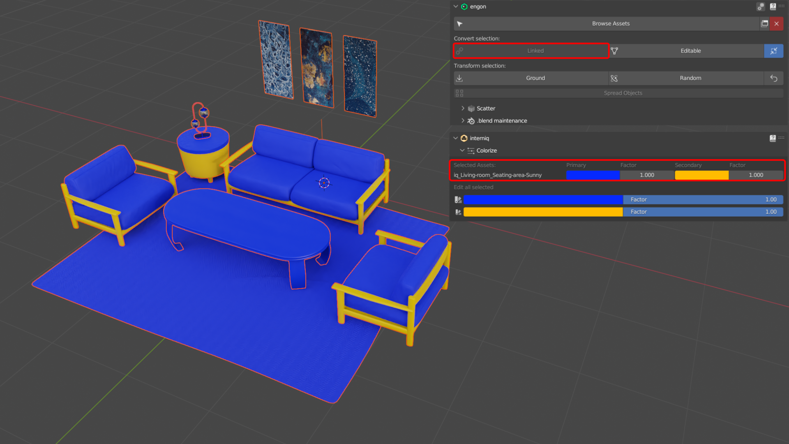Click the Colorize sliders icon
Screen dimensions: 789x444
[x=471, y=150]
